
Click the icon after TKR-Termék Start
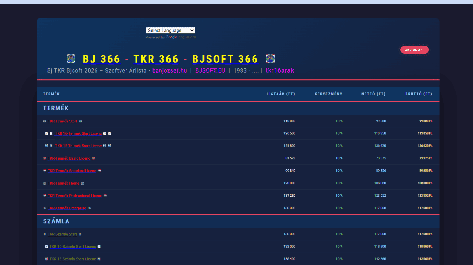point(80,121)
